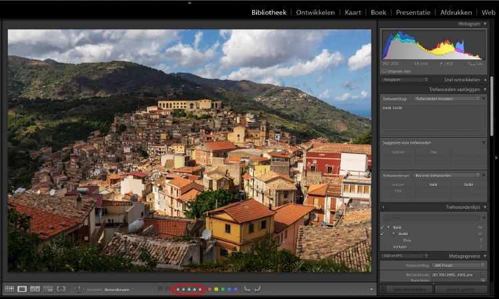Expand the Snel ontwikkelen panel
This screenshot has height=299, width=499.
(x=485, y=80)
